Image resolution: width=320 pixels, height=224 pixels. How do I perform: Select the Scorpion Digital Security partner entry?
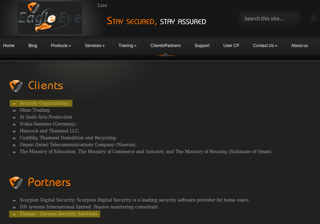coord(135,200)
